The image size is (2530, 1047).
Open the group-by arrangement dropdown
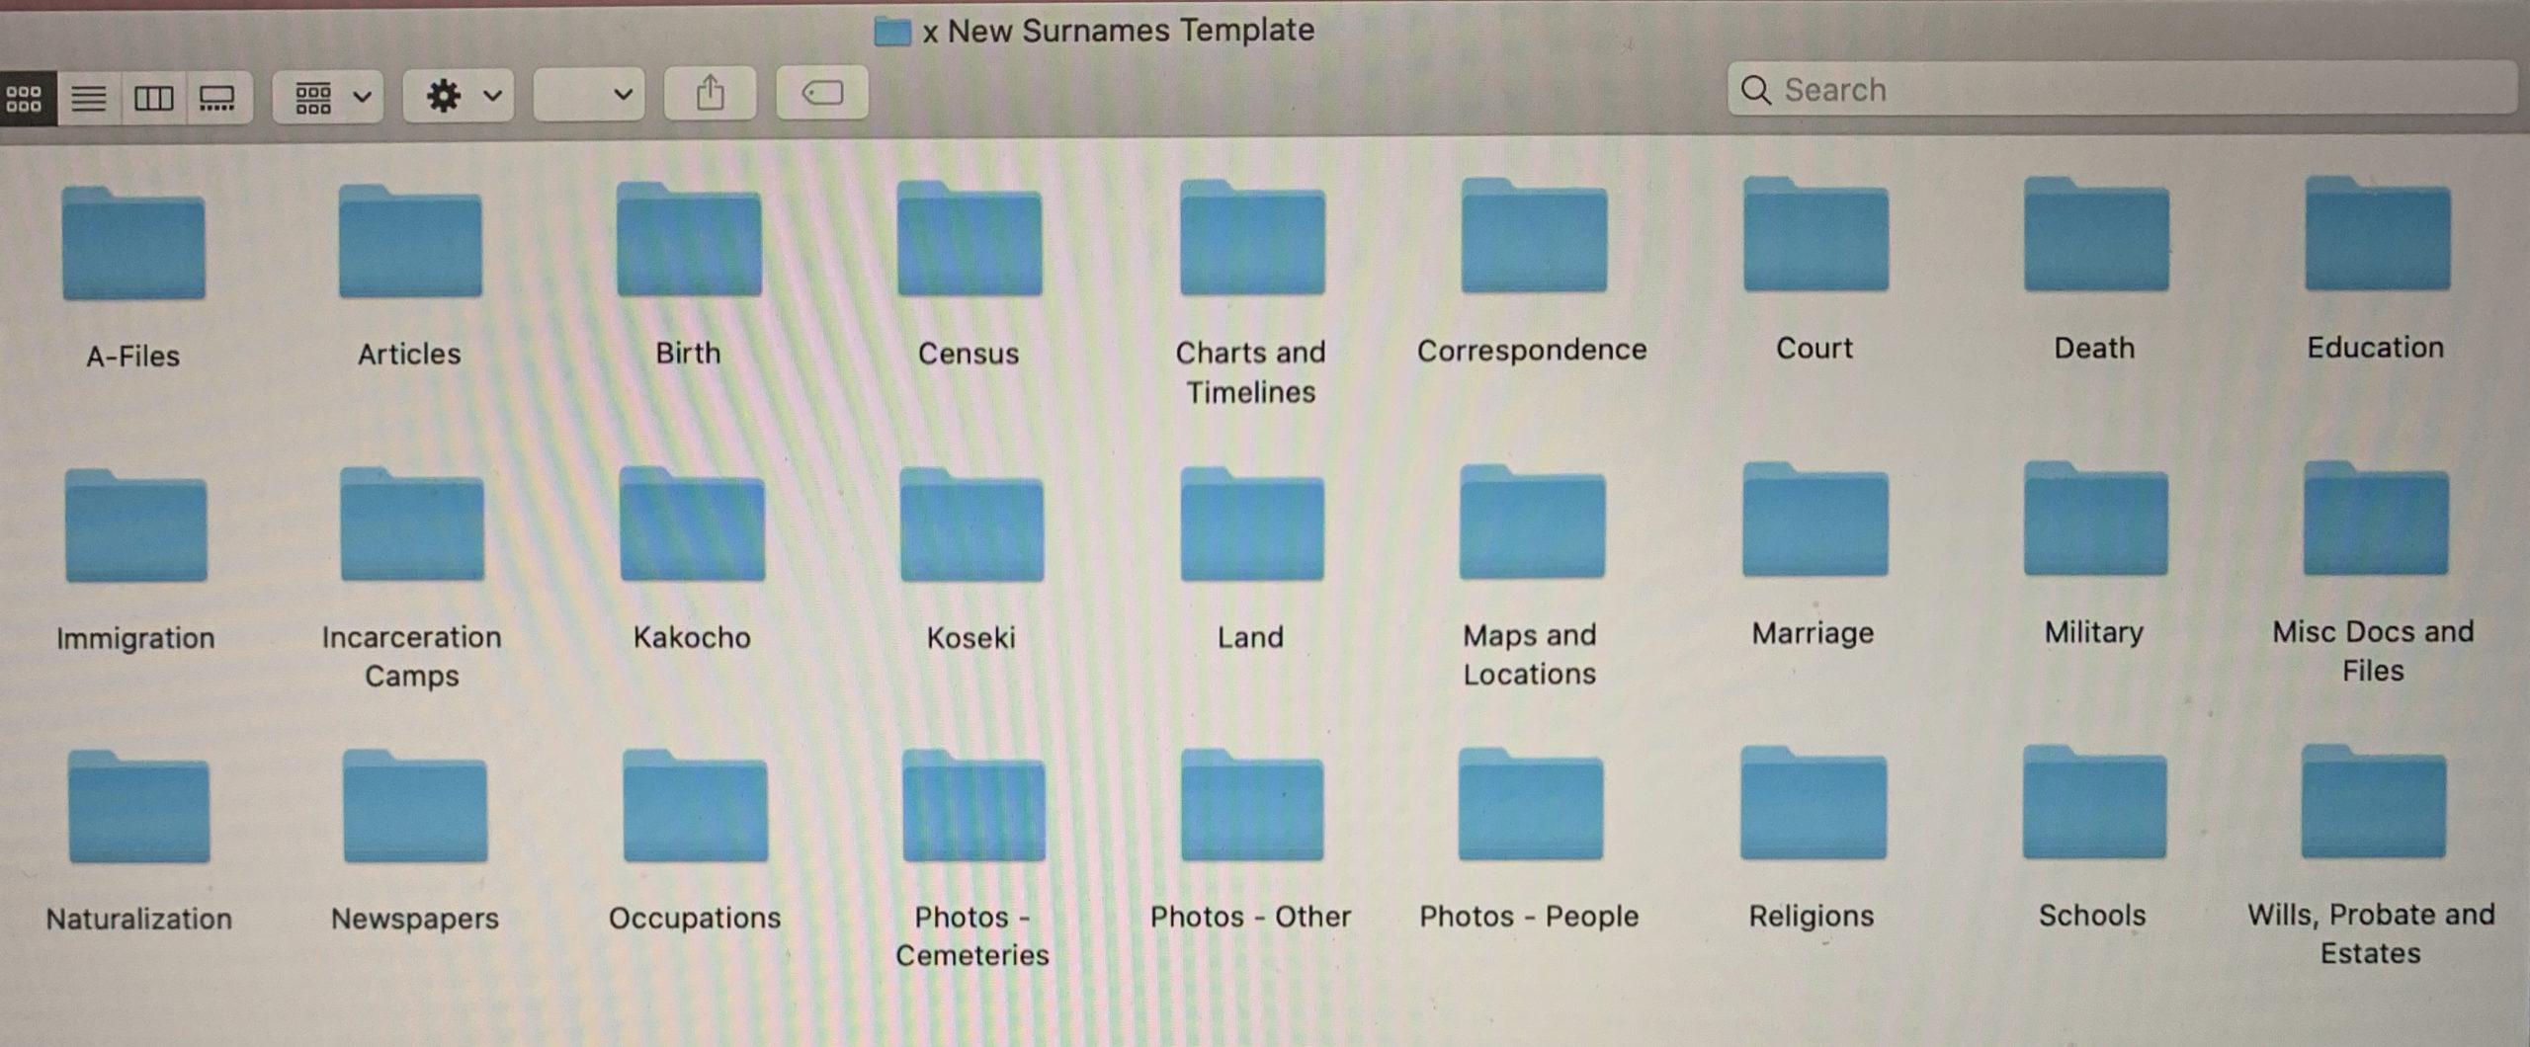click(x=330, y=97)
